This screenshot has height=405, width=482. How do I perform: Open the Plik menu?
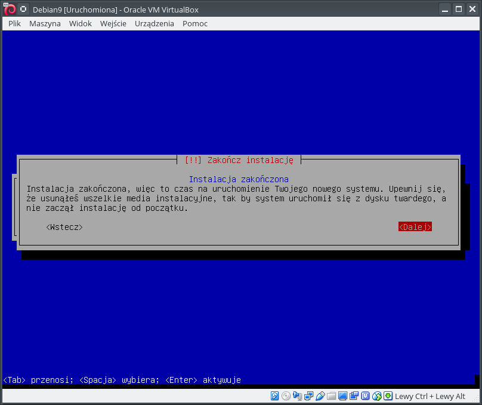click(15, 23)
